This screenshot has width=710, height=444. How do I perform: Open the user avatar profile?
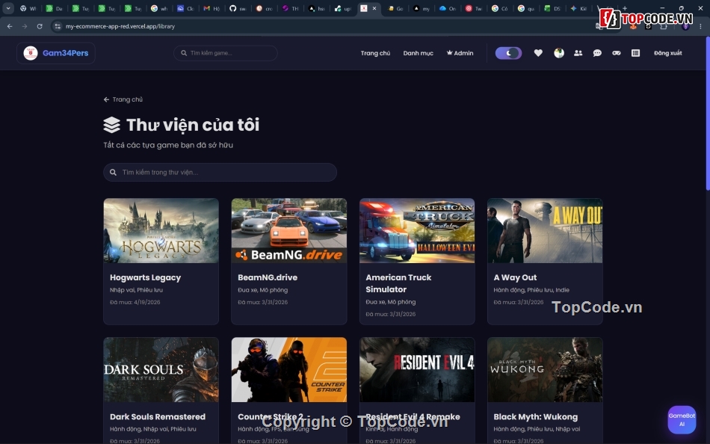(559, 53)
